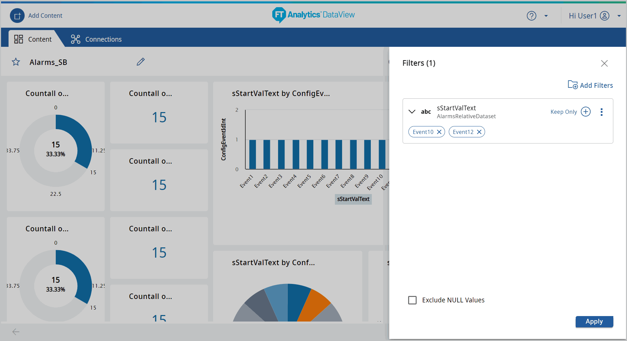Click the orange slice in pie chart
This screenshot has width=627, height=341.
coord(314,305)
